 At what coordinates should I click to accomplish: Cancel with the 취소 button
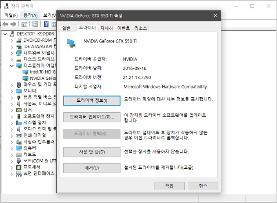tap(203, 186)
